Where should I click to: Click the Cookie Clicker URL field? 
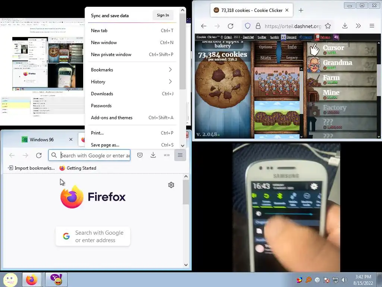293,26
